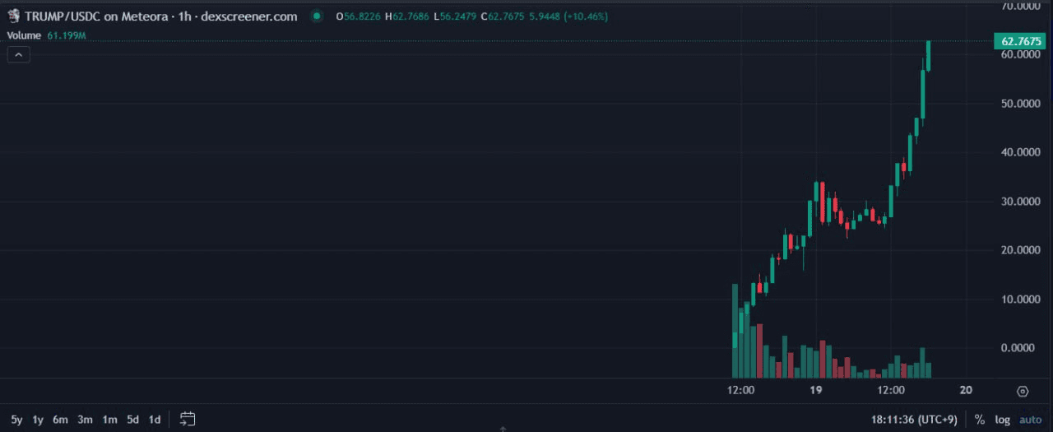Toggle auto scale mode
The height and width of the screenshot is (432, 1053).
[1030, 420]
